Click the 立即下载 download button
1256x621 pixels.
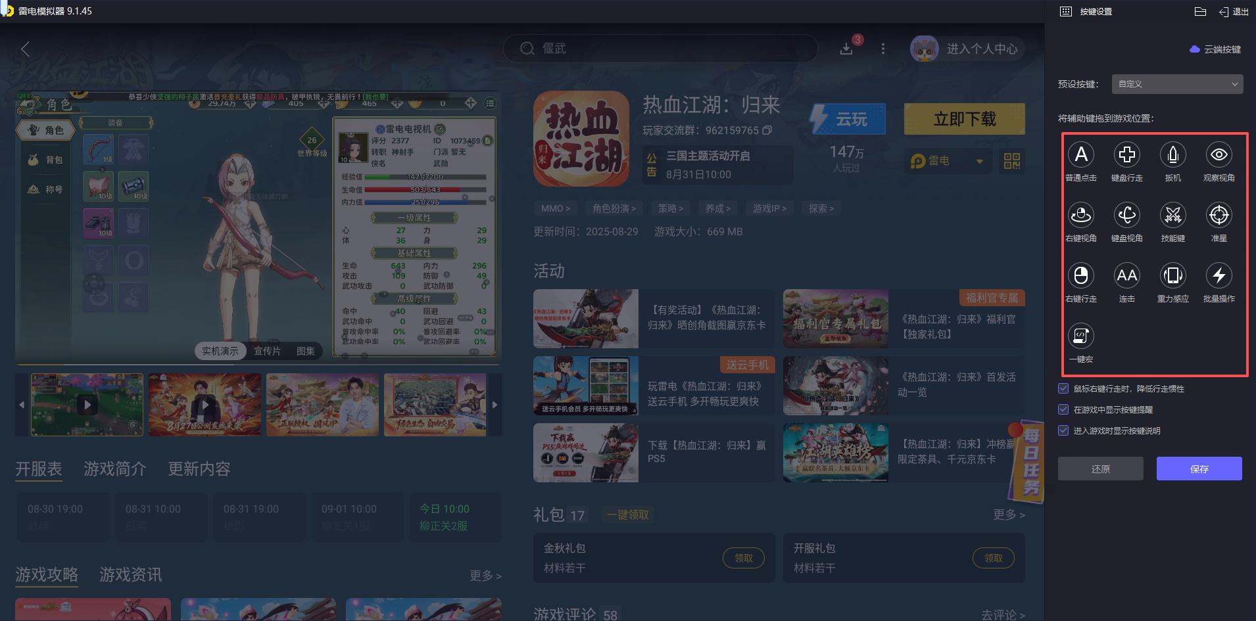965,119
